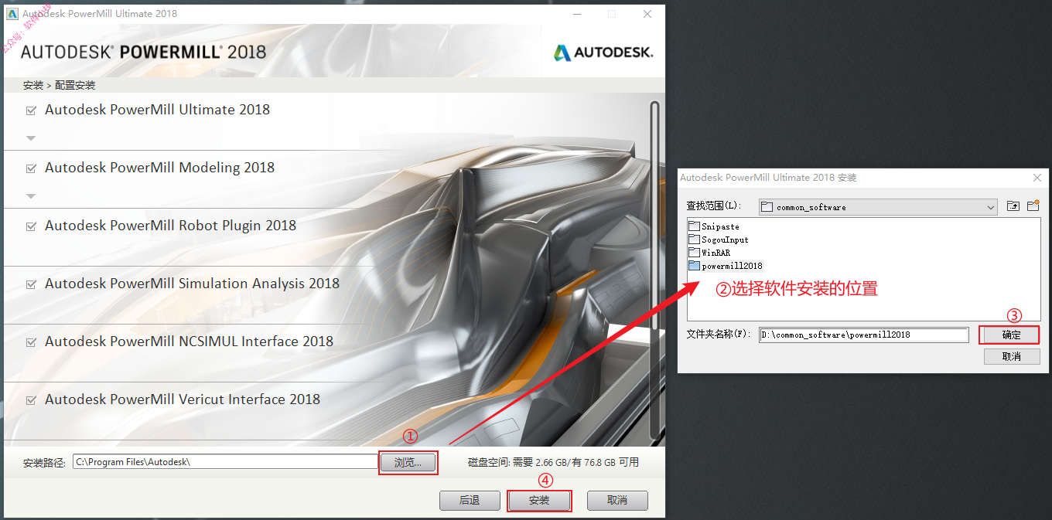Screen dimensions: 1052x520
Task: Click the disk space 磁盘空间 text
Action: coord(553,462)
